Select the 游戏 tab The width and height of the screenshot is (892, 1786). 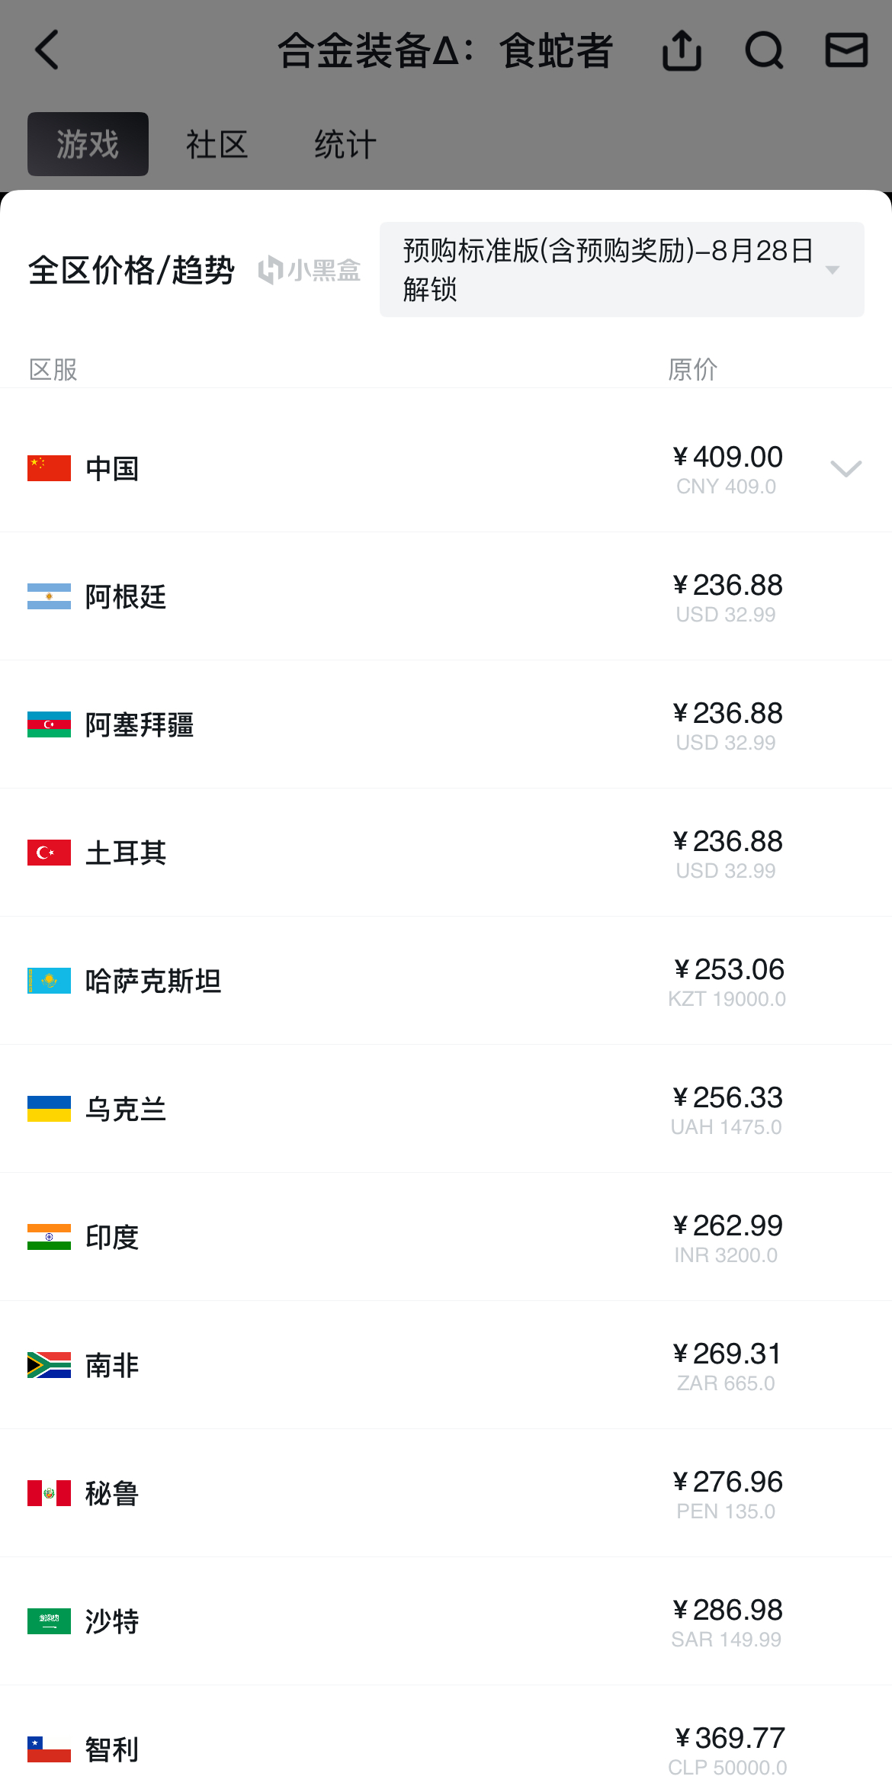coord(88,144)
